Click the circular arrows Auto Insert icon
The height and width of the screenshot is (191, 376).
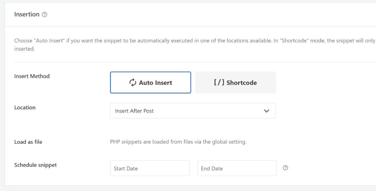point(133,83)
